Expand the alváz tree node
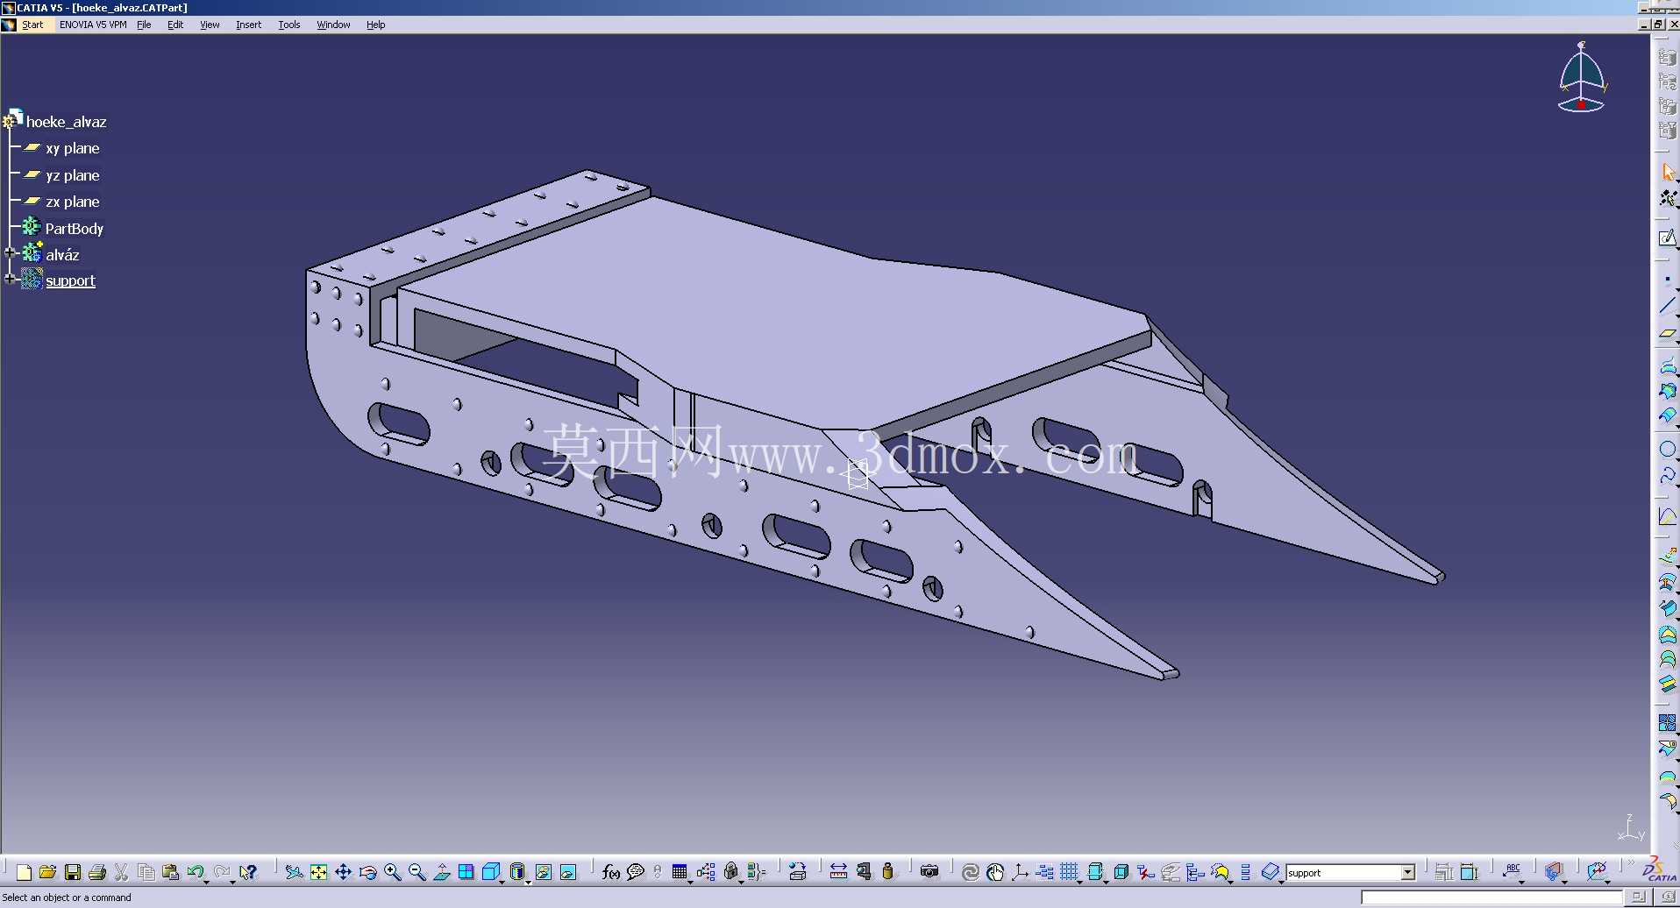The image size is (1680, 908). click(10, 252)
